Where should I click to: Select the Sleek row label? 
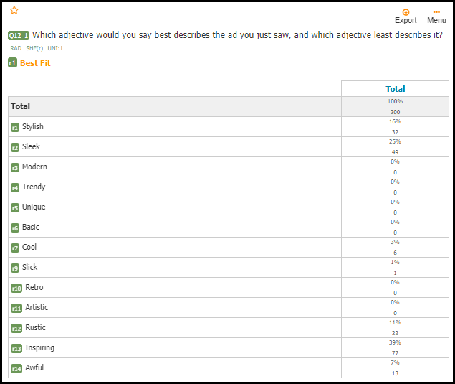[x=31, y=146]
